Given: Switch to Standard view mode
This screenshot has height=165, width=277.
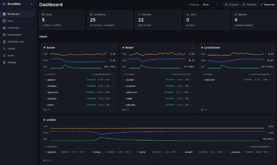Looking at the screenshot, I should coord(249,4).
